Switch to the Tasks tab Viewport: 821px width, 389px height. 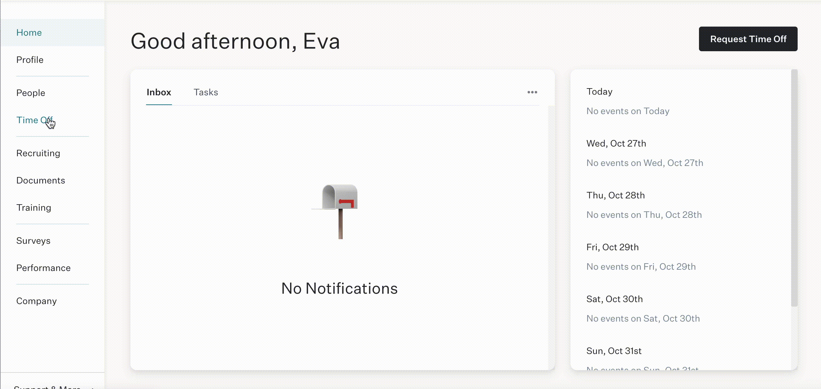[206, 92]
